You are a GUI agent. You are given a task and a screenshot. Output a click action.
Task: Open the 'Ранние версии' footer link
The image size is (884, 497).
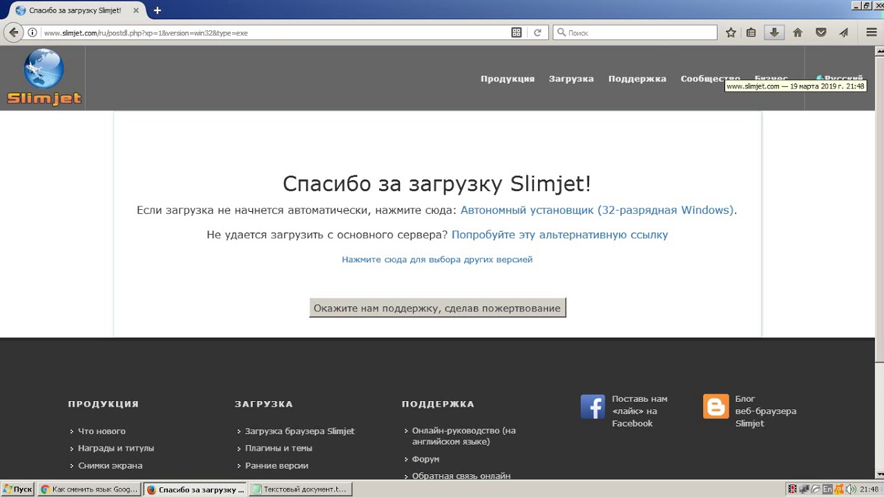point(277,465)
